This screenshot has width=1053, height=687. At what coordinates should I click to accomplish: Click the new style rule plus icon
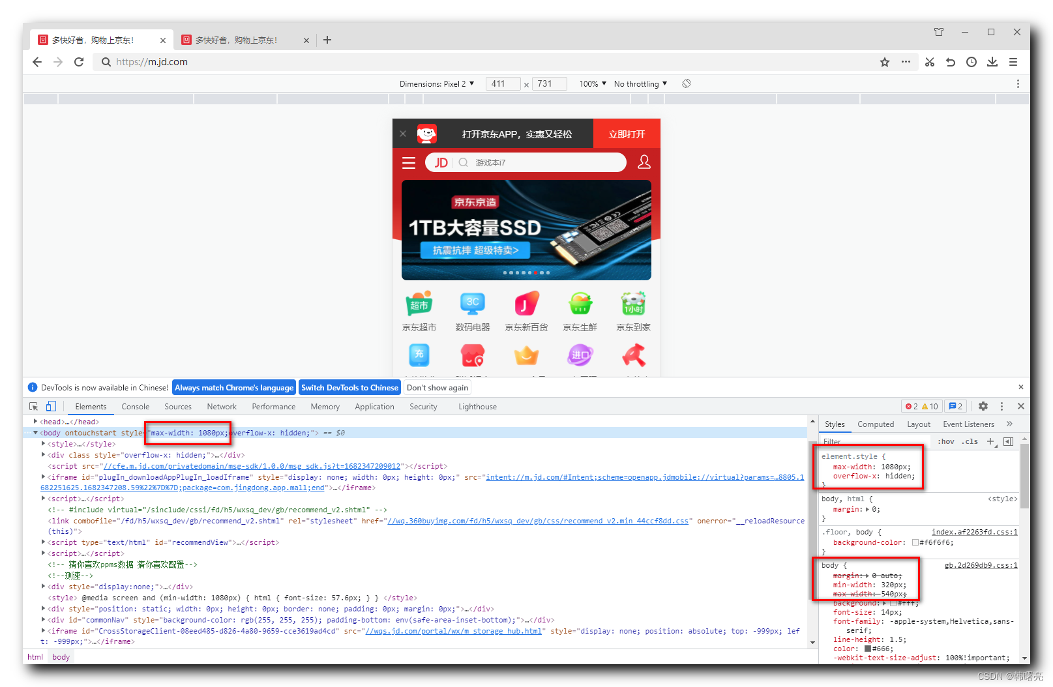click(x=990, y=441)
